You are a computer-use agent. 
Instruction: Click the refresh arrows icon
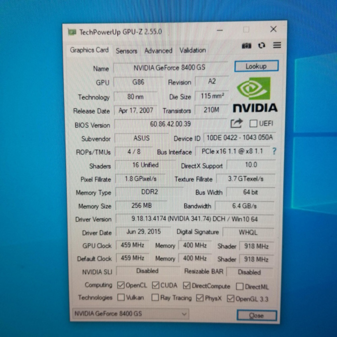coord(261,45)
